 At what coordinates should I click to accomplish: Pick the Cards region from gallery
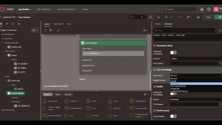(x=91, y=101)
